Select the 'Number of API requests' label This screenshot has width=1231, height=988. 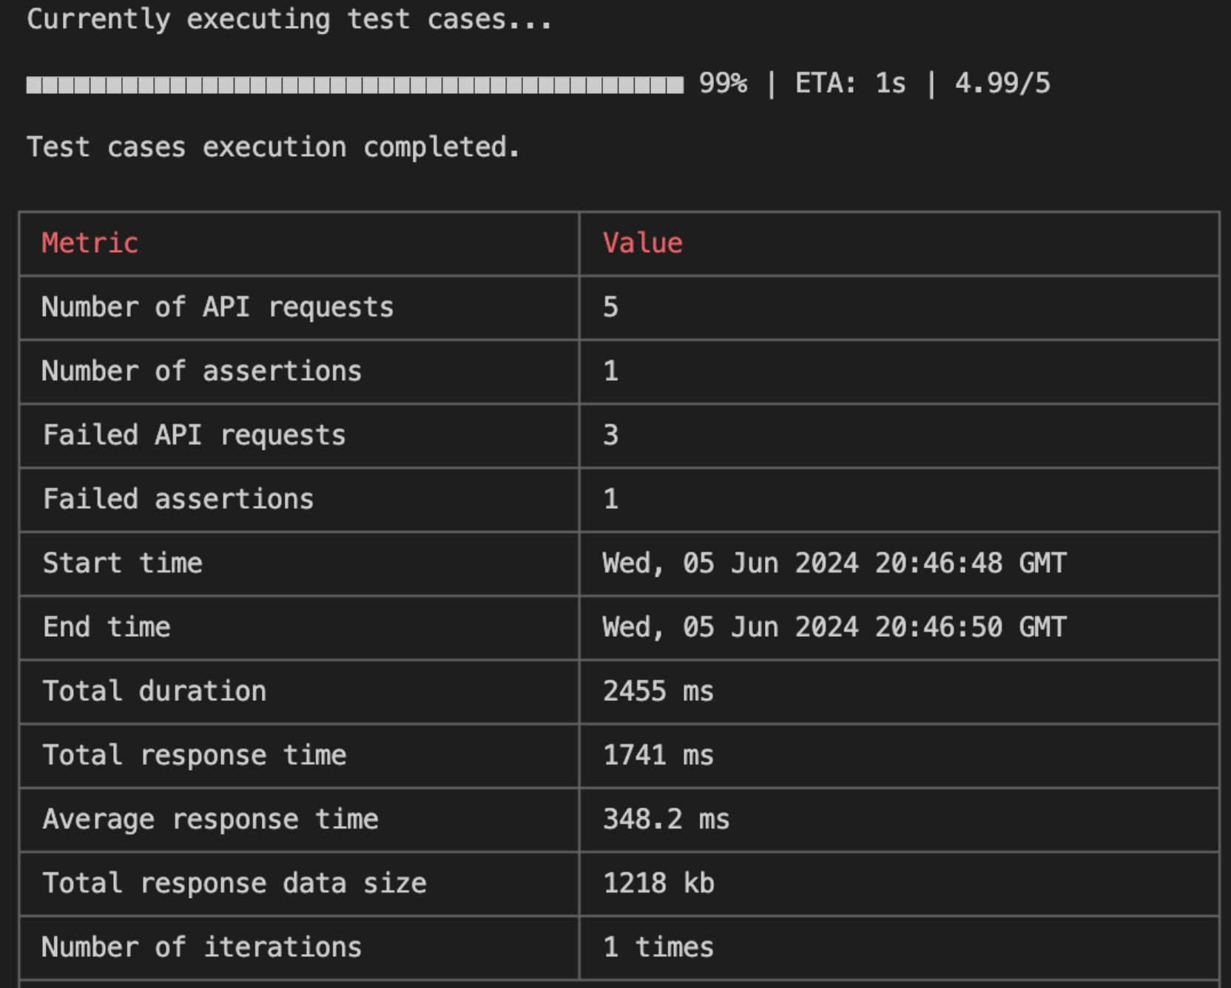point(217,308)
